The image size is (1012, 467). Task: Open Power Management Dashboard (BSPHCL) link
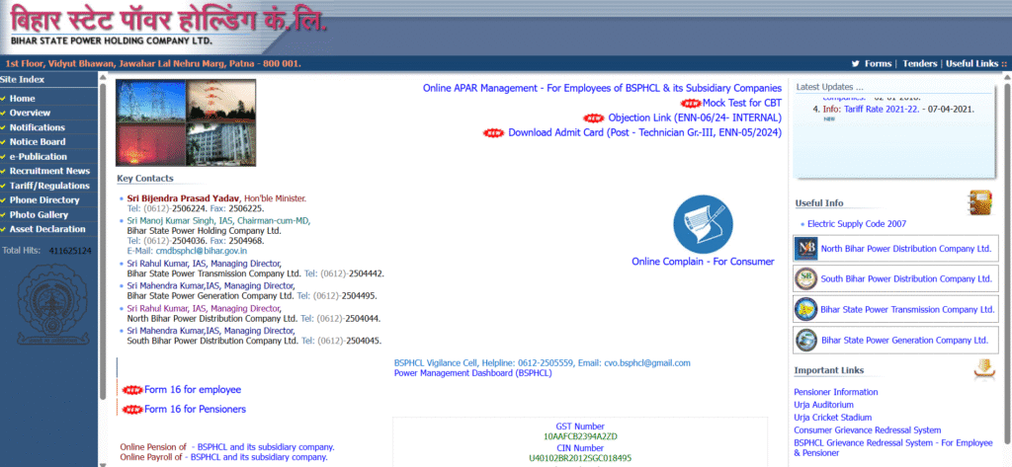coord(473,373)
